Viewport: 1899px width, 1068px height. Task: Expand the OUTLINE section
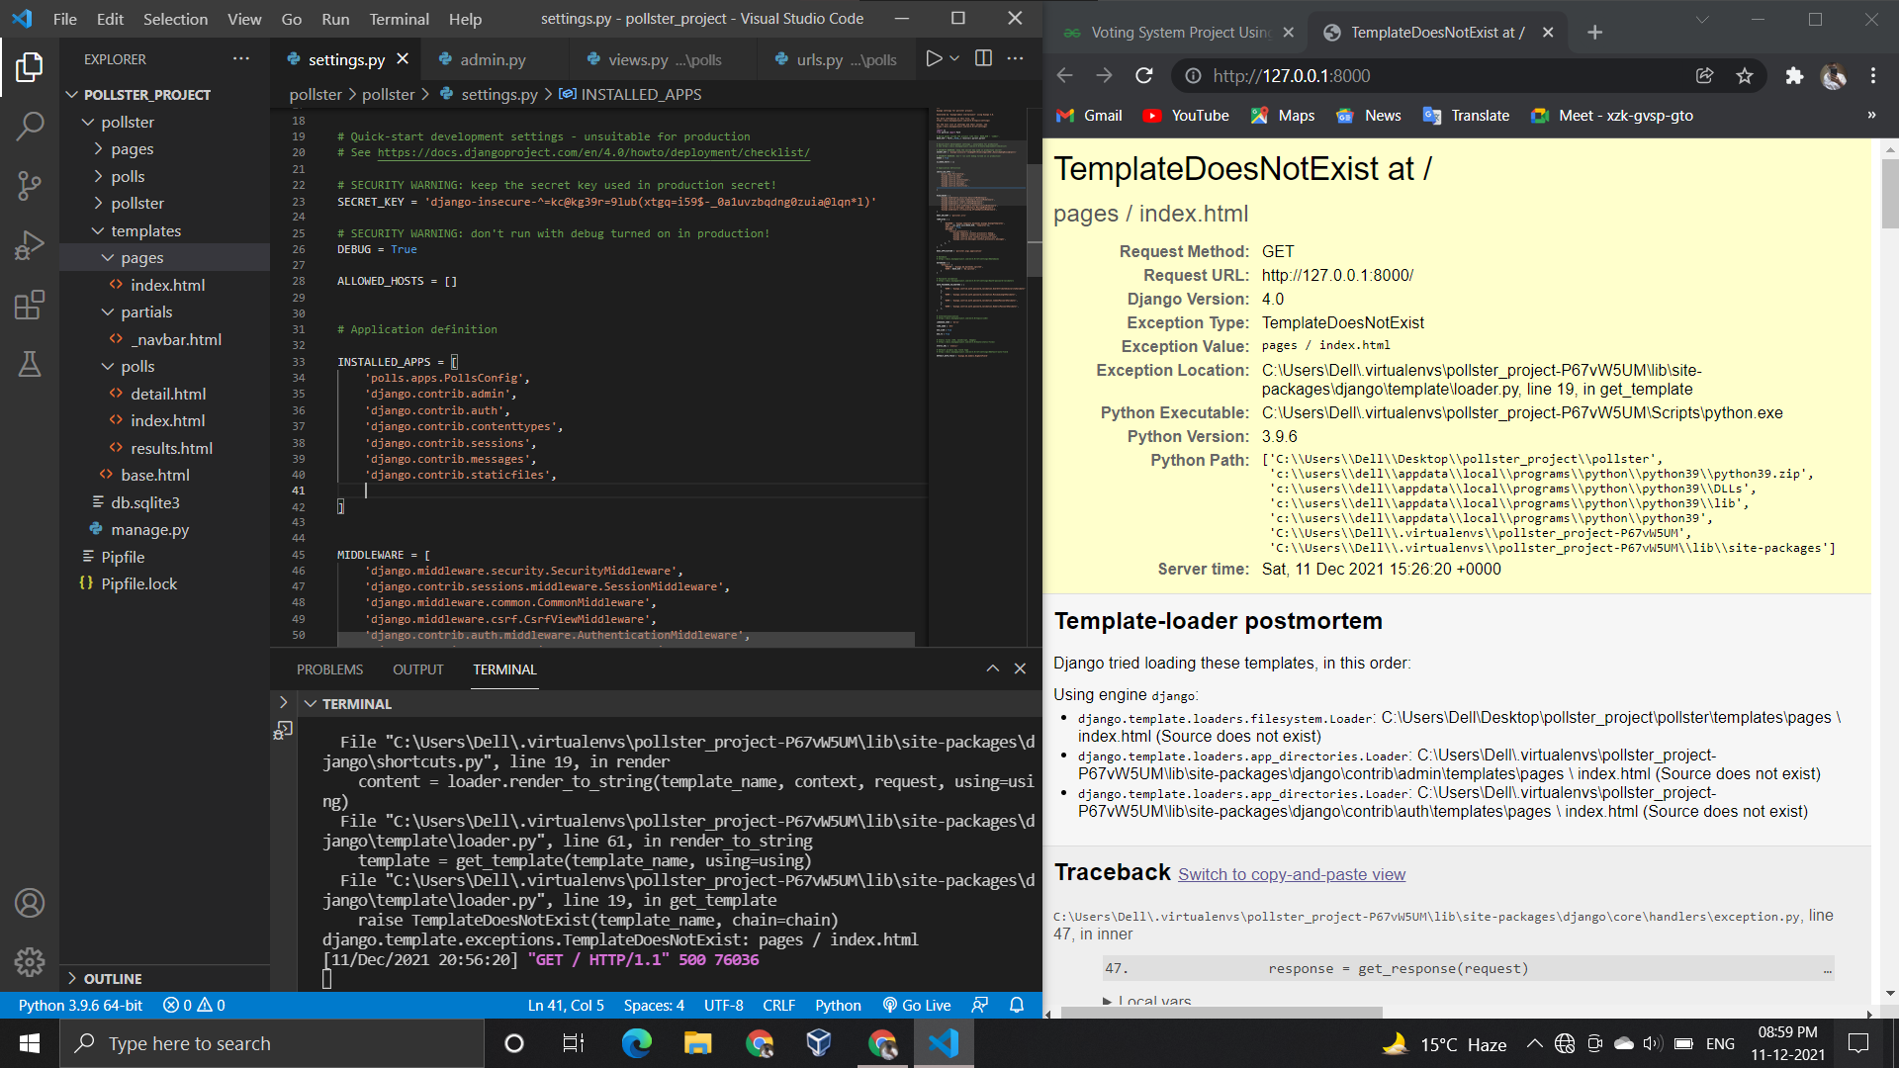pyautogui.click(x=112, y=978)
